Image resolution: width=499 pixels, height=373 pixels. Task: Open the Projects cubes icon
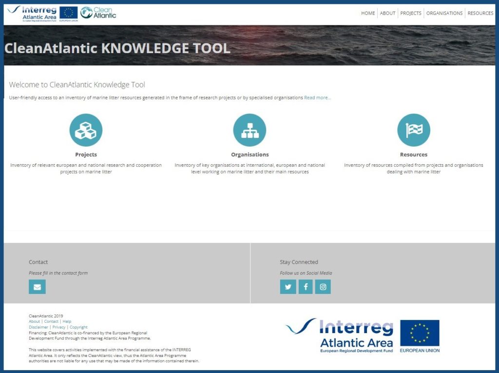[86, 130]
